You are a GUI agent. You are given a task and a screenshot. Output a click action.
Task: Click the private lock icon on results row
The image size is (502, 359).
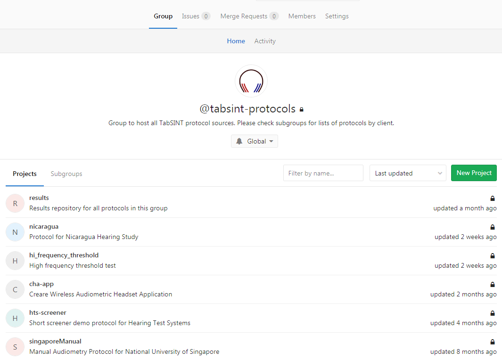[493, 199]
